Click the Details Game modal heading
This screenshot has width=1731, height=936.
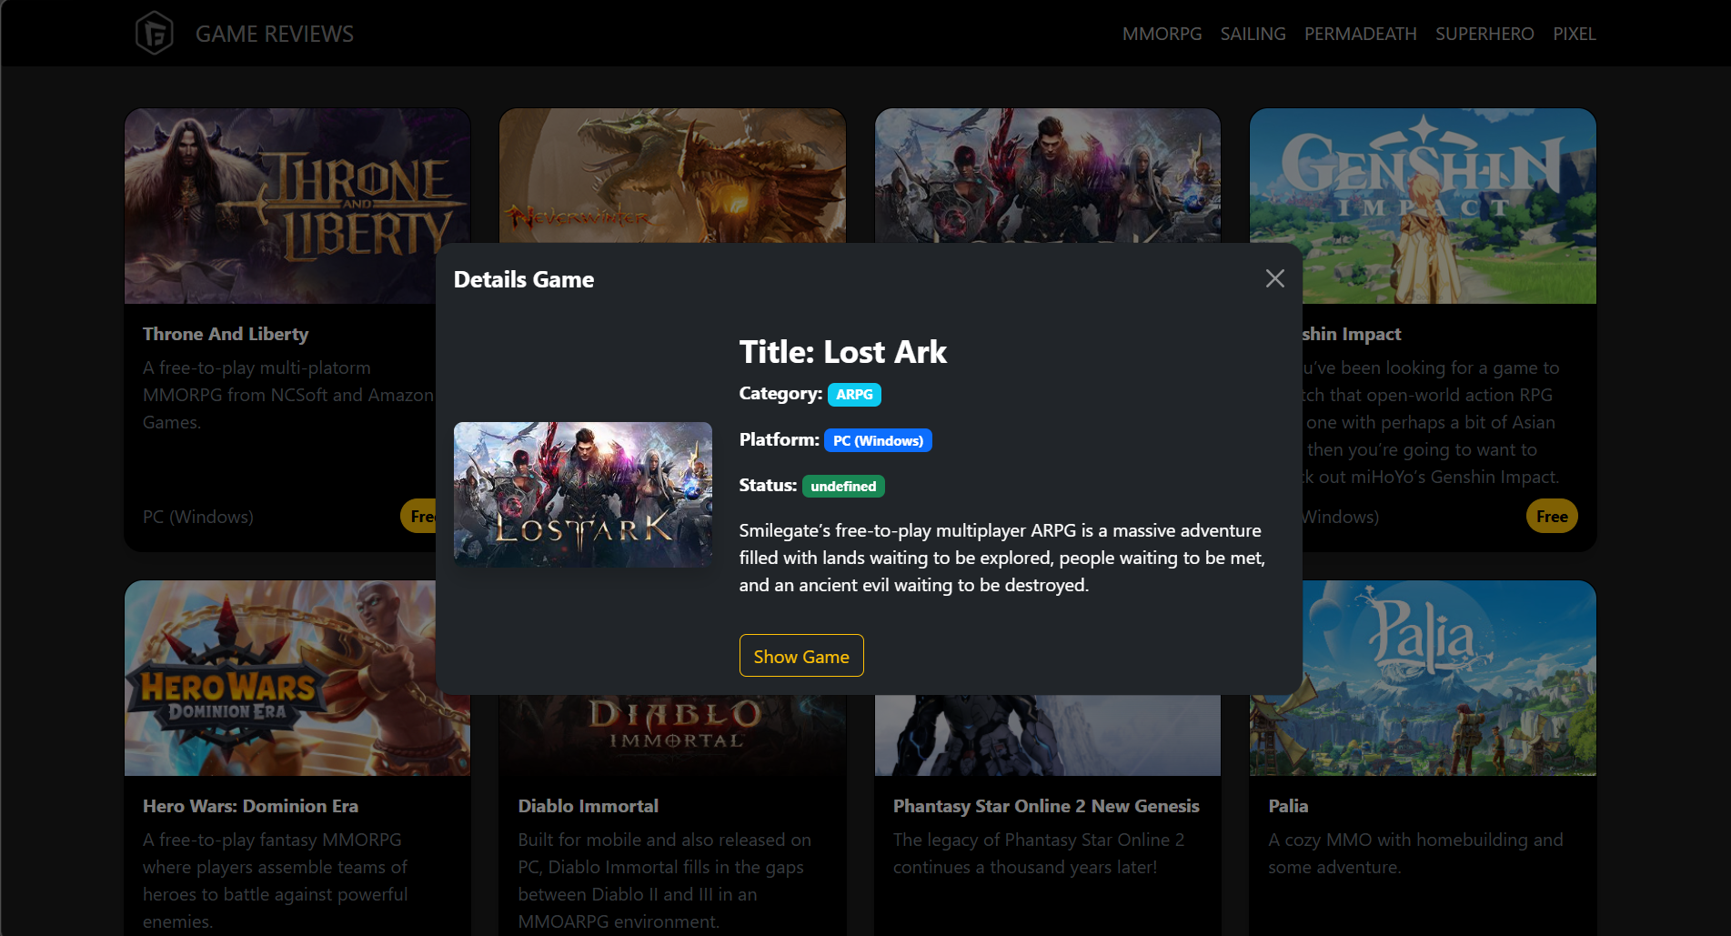pos(524,279)
